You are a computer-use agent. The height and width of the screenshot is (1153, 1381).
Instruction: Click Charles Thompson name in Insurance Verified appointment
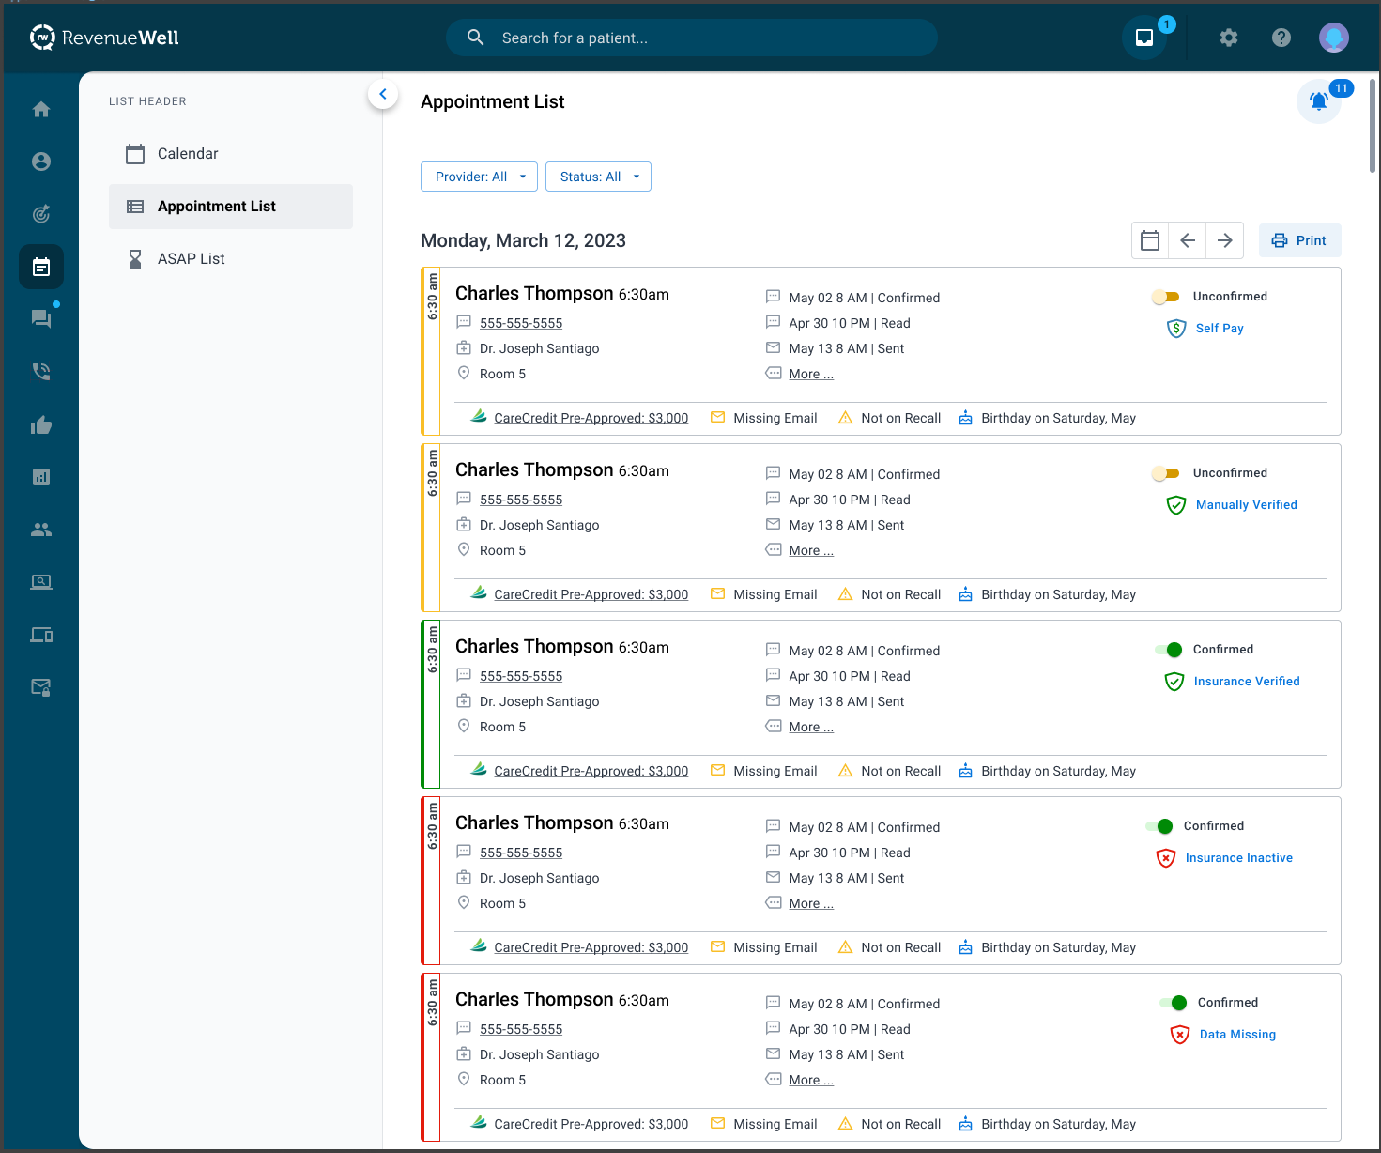click(534, 646)
